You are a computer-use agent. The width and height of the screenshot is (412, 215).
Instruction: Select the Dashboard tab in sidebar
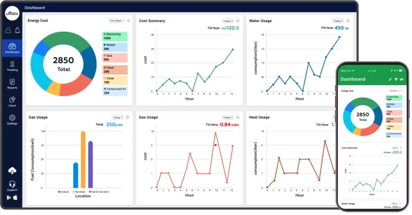12,48
